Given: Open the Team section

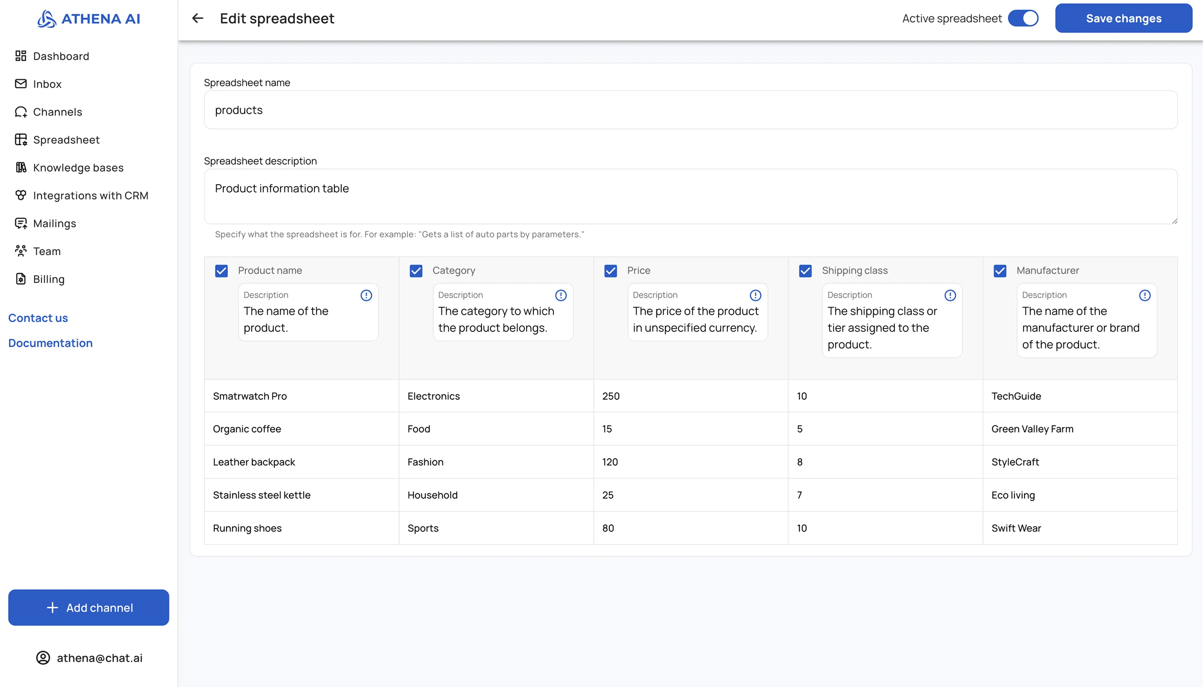Looking at the screenshot, I should pos(47,251).
